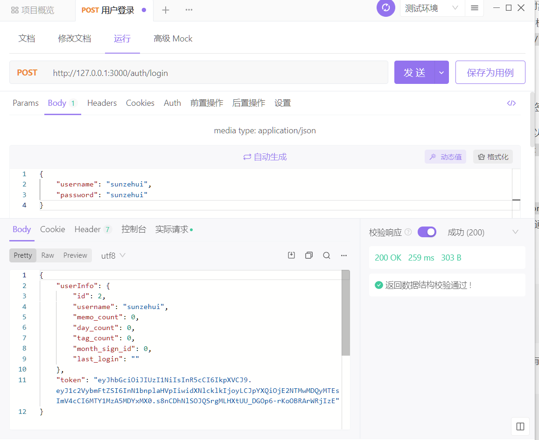Click the generate code icon

click(x=511, y=103)
